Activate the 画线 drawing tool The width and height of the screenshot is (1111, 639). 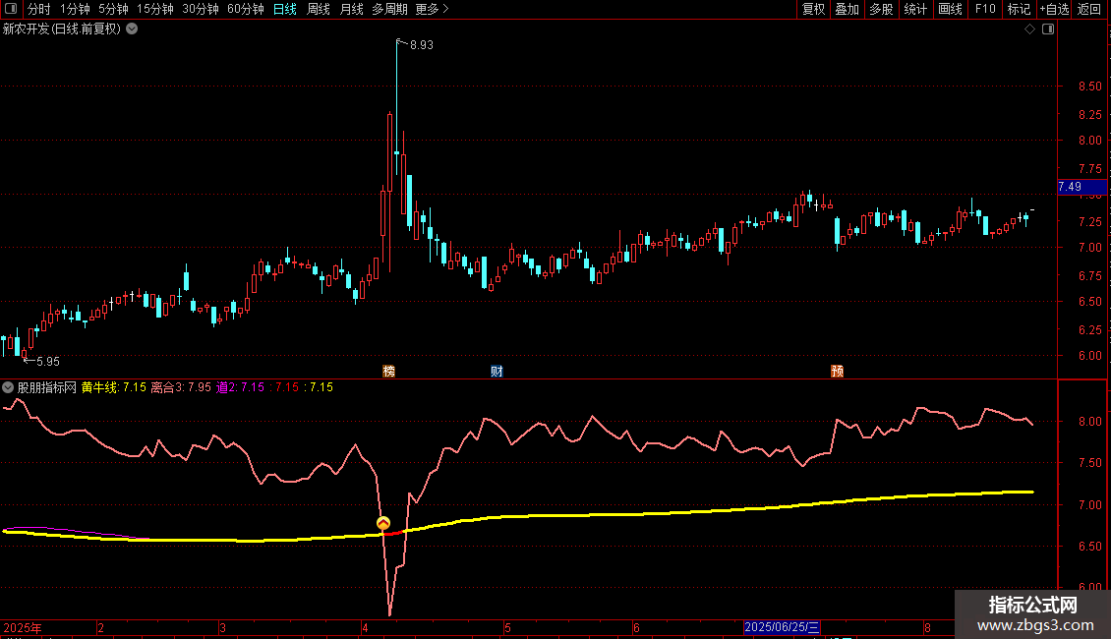pos(950,9)
